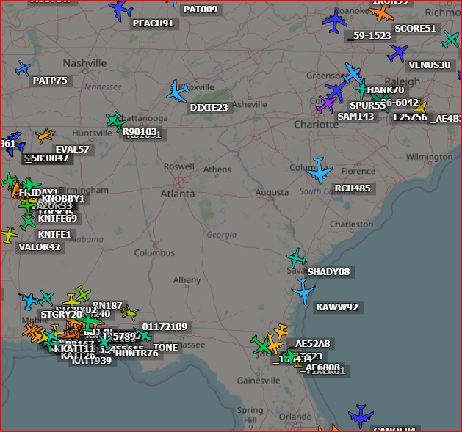Click the _AE6808 callsign label
The width and height of the screenshot is (462, 432).
point(320,367)
